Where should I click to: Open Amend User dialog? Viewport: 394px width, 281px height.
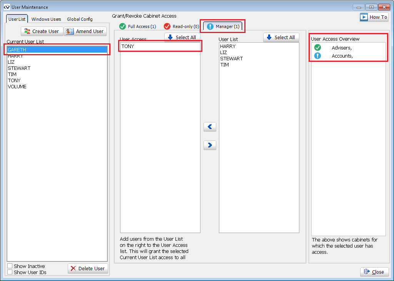(x=85, y=31)
